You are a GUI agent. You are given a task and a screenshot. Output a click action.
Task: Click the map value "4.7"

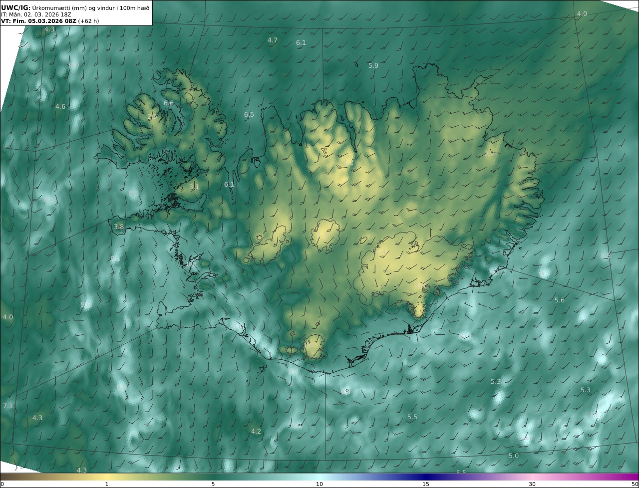[x=273, y=40]
